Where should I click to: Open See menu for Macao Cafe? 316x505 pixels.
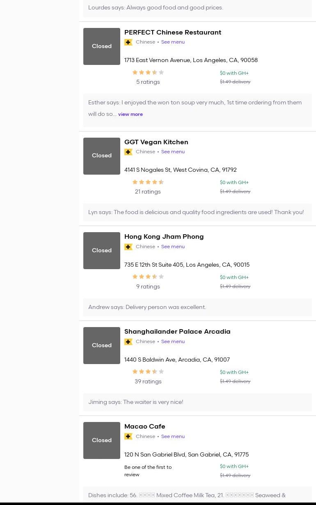(173, 436)
